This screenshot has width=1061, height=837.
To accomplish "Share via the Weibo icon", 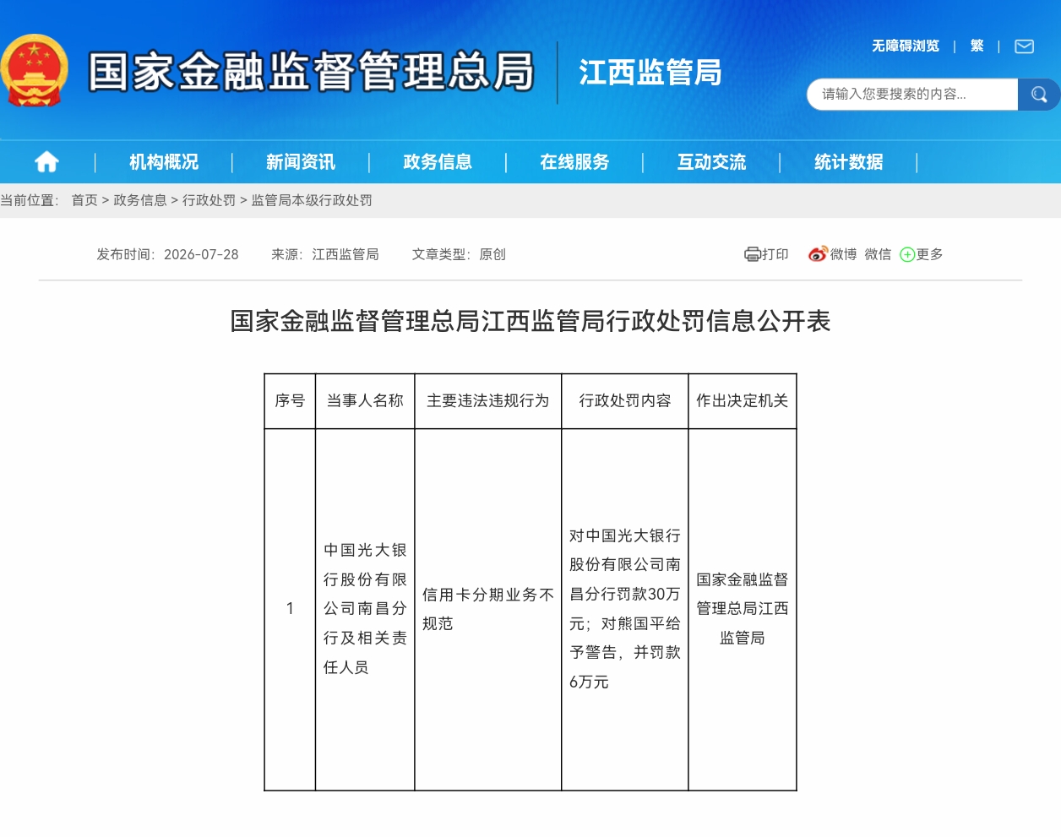I will 818,254.
